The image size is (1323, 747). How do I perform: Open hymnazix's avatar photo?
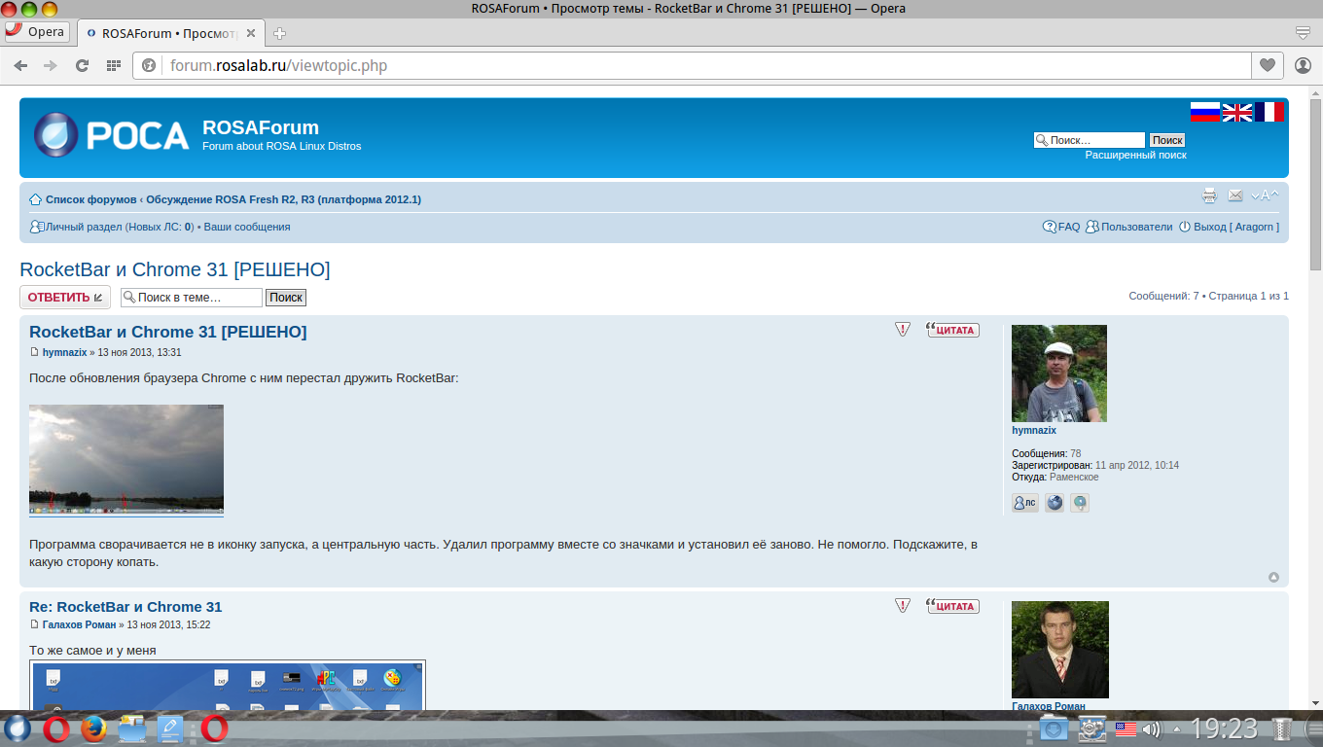pyautogui.click(x=1059, y=373)
